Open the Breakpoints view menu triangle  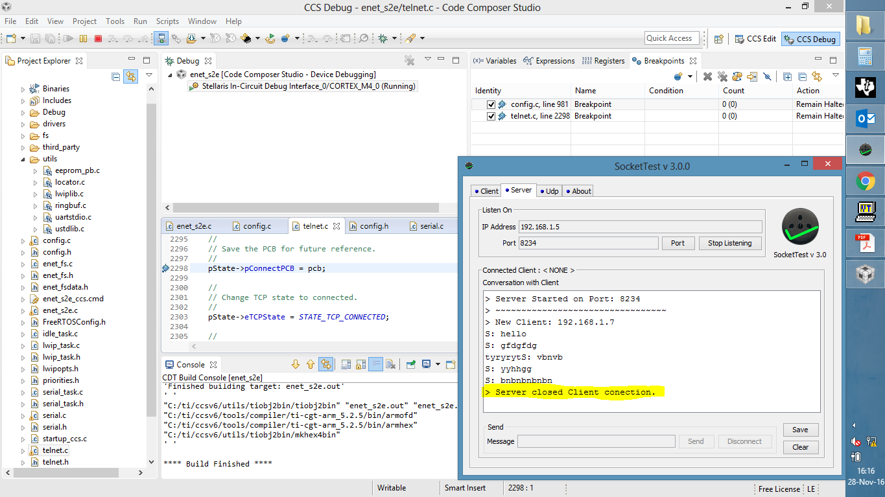pos(836,76)
